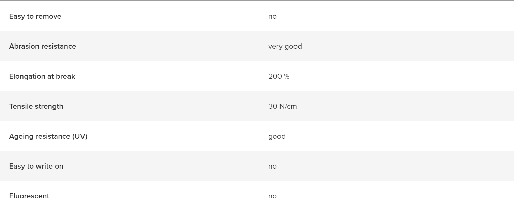Select the 'good' ageing resistance value
This screenshot has width=514, height=210.
[277, 136]
